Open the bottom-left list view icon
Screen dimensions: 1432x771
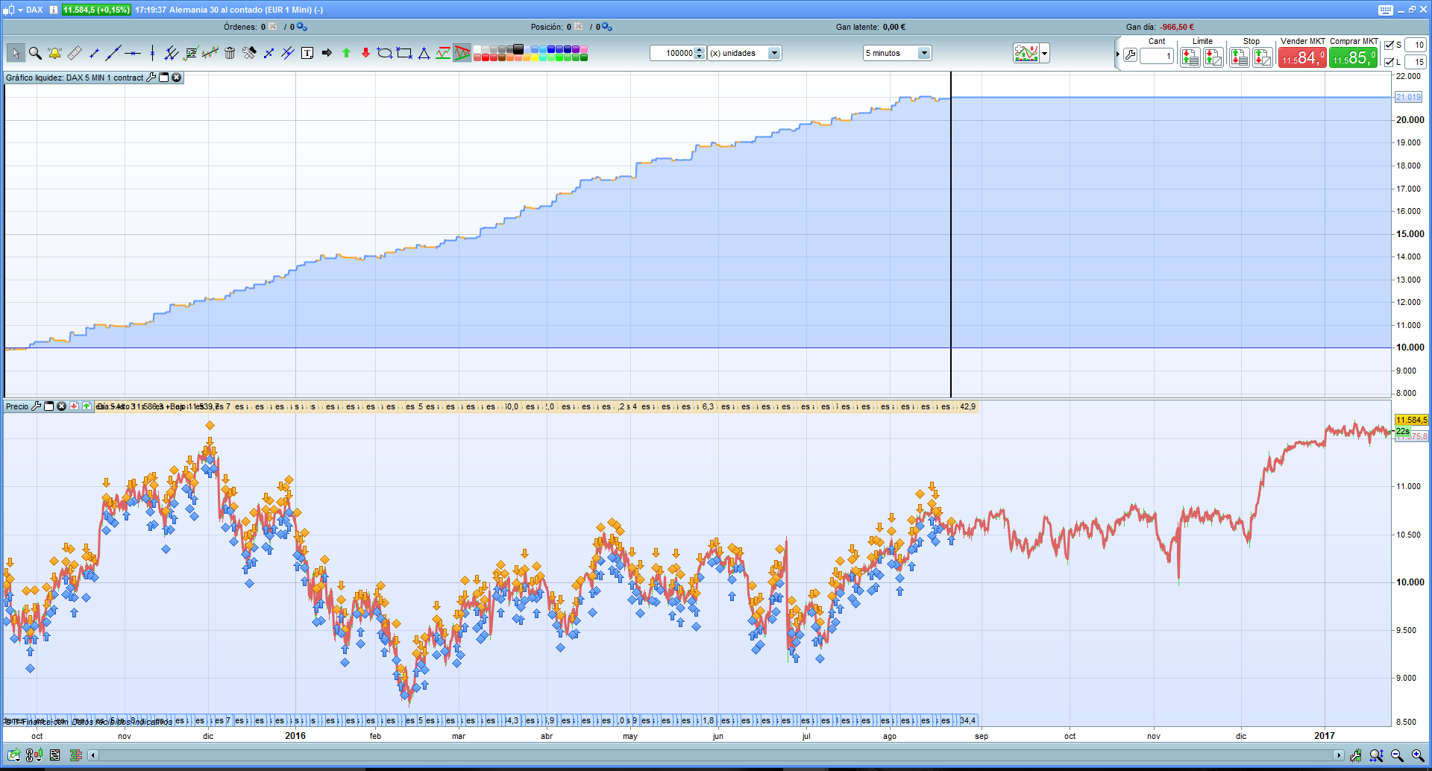(x=54, y=755)
